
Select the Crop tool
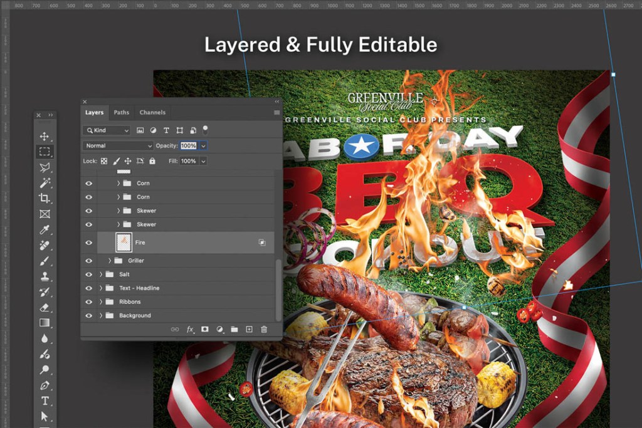click(x=45, y=198)
